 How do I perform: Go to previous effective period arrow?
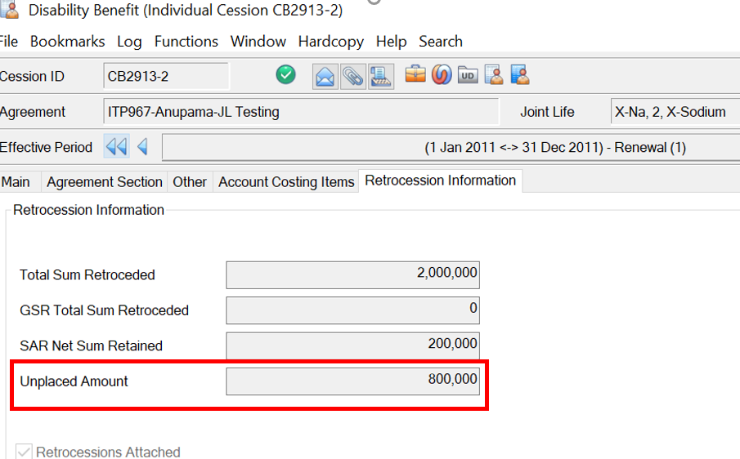click(x=142, y=147)
